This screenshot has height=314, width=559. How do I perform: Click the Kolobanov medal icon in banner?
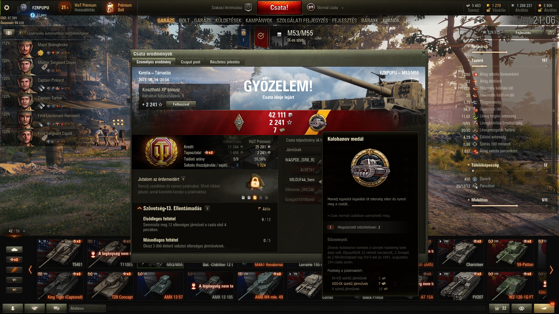tap(317, 122)
